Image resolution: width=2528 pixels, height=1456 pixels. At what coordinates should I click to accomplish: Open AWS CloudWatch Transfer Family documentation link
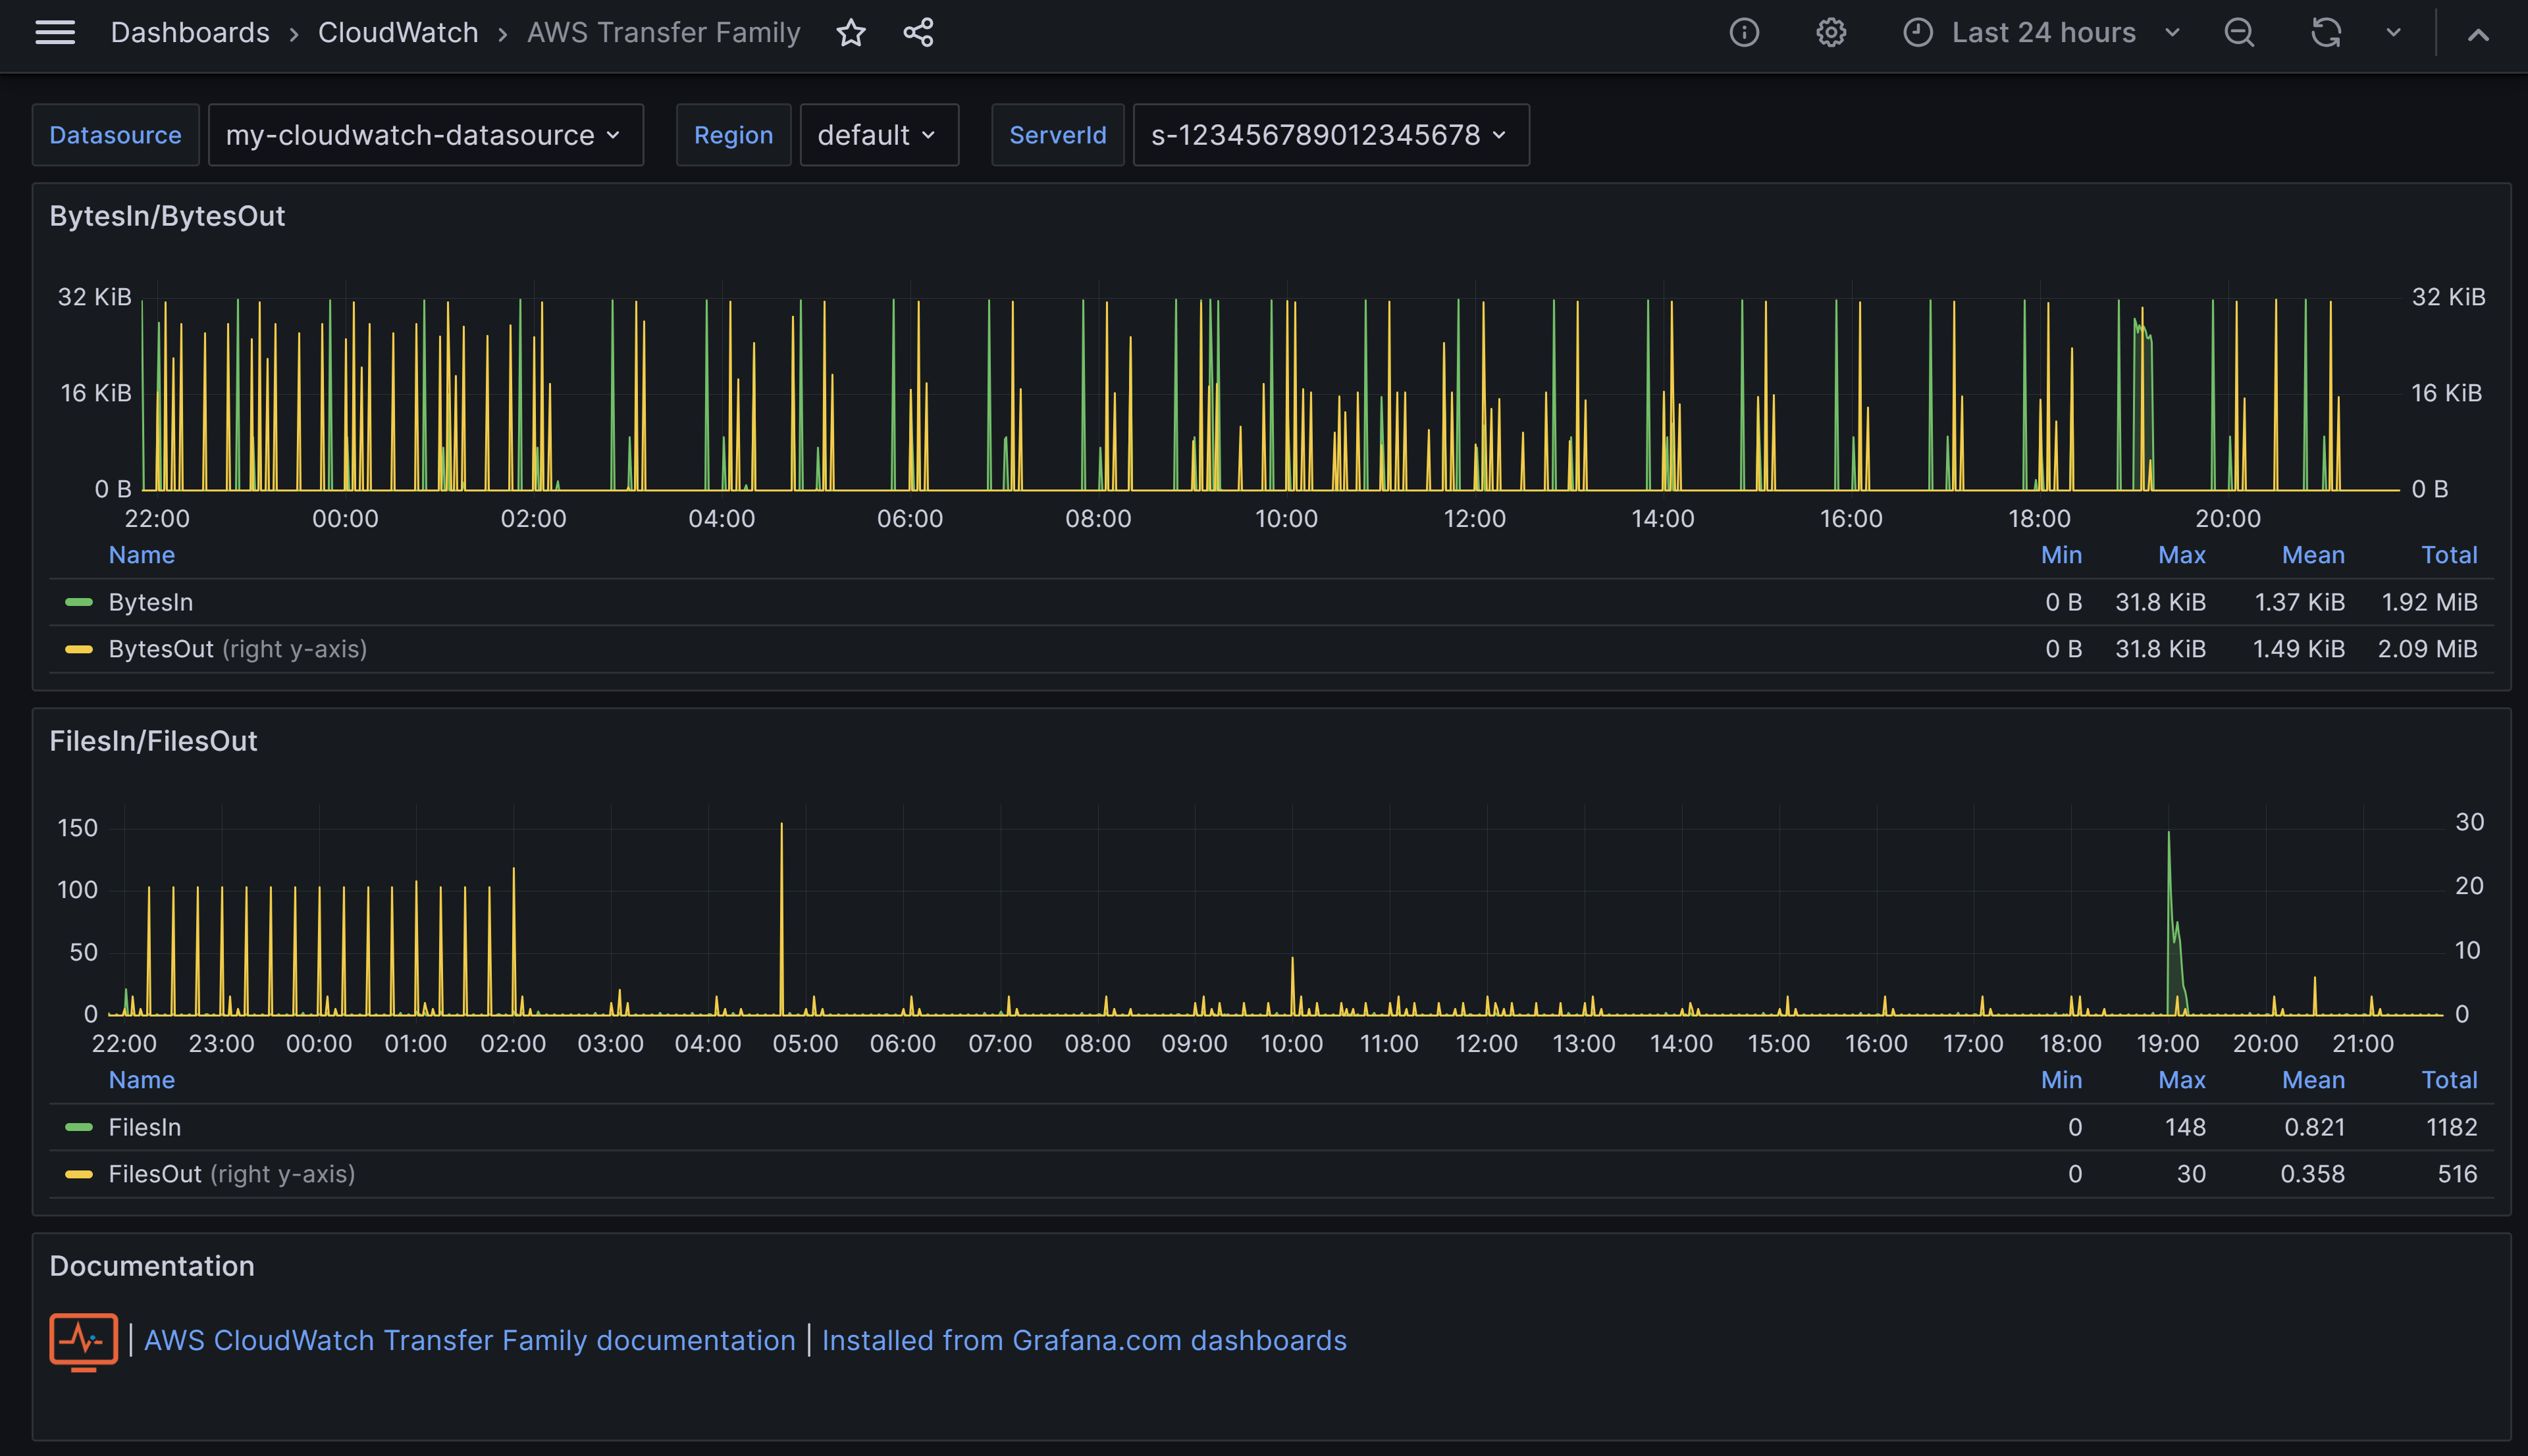pos(469,1340)
